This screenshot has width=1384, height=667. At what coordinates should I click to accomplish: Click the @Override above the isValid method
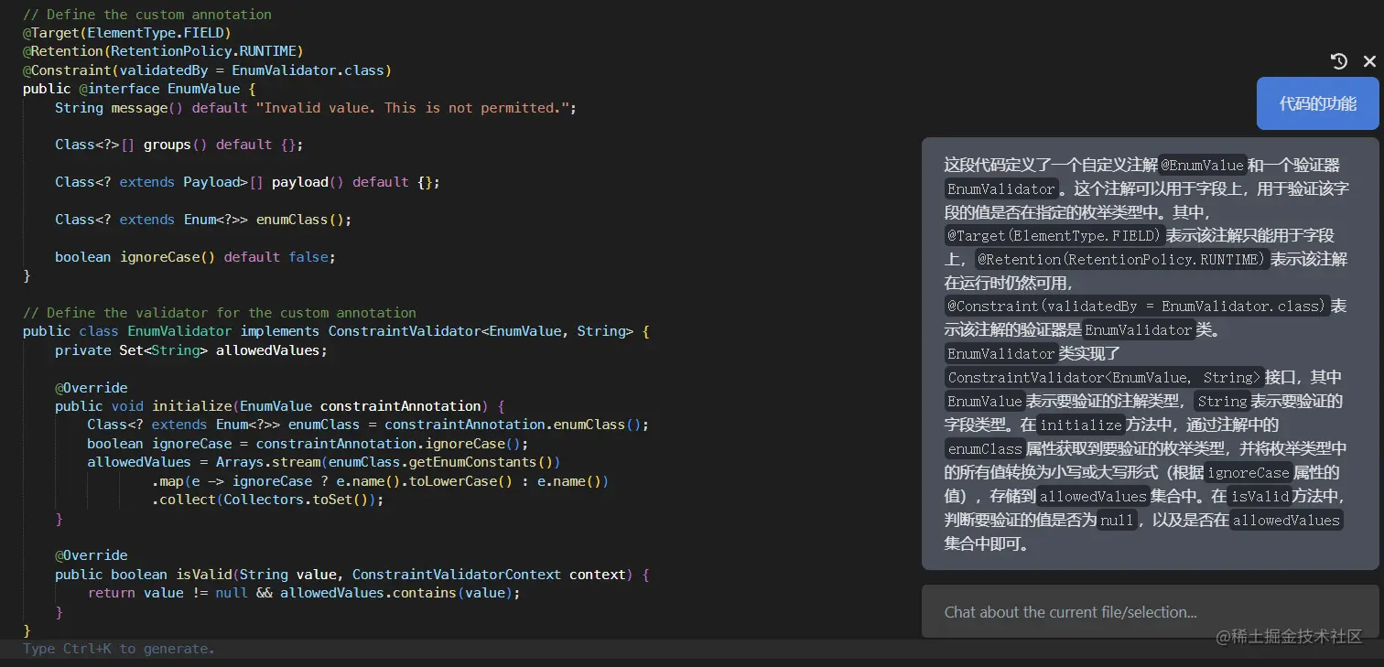[x=92, y=555]
